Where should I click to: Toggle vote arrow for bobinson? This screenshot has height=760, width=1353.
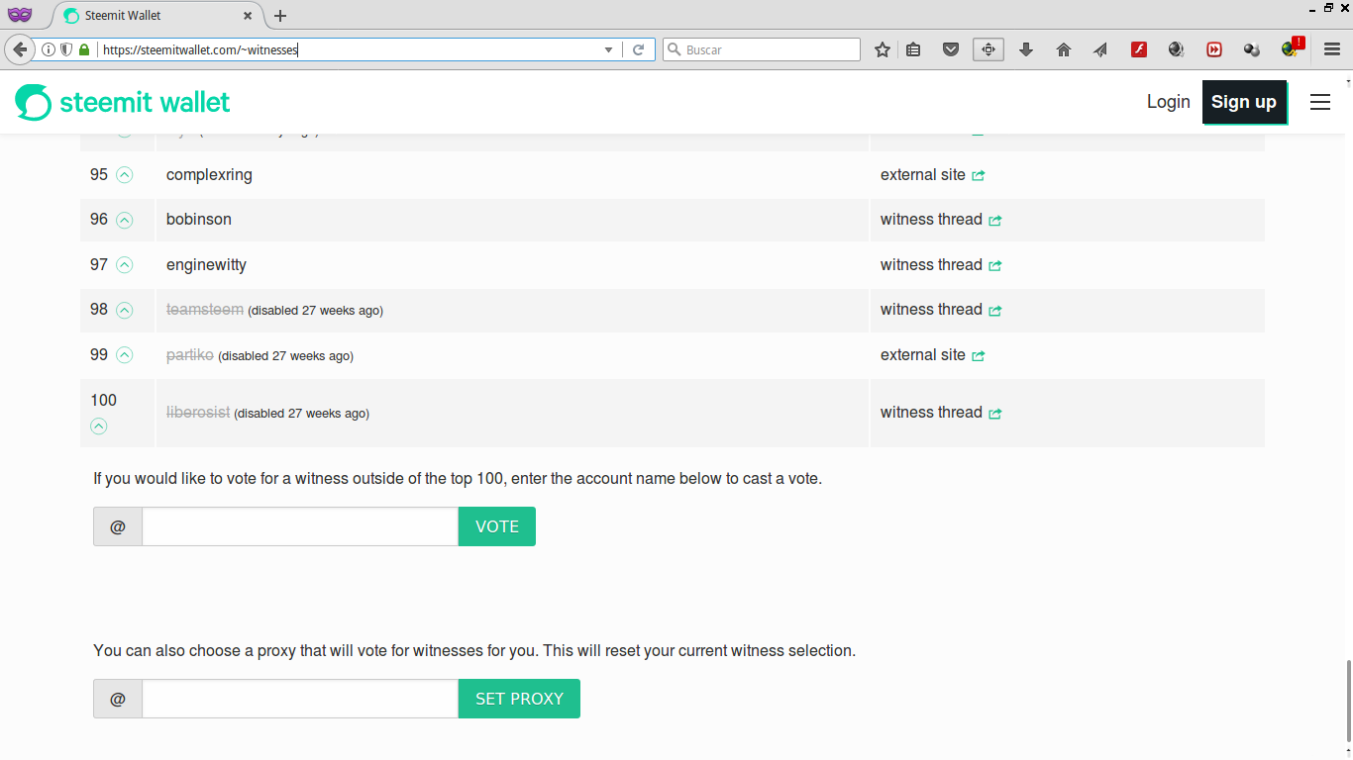[124, 220]
